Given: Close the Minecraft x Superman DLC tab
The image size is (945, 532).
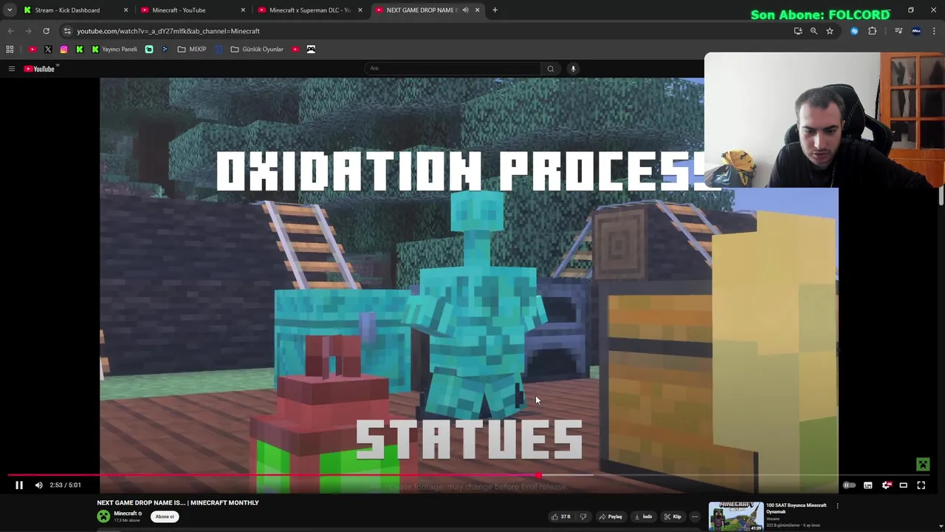Looking at the screenshot, I should (360, 10).
